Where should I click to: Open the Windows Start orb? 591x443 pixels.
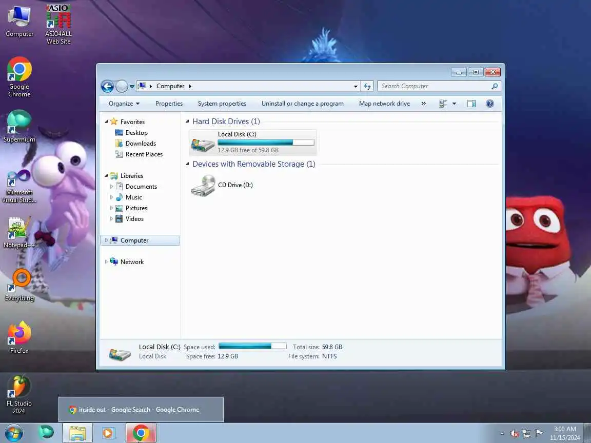coord(13,433)
